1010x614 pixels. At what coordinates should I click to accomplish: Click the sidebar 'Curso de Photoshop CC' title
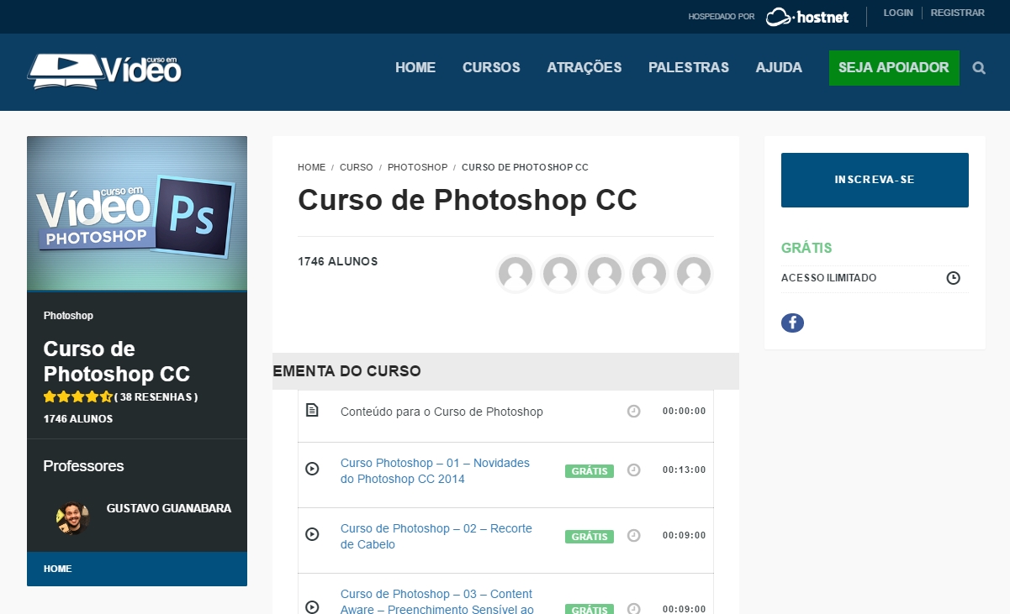pyautogui.click(x=117, y=361)
